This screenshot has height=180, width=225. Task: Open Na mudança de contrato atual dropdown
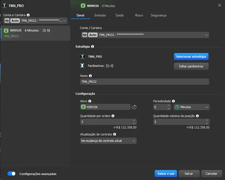click(x=108, y=141)
